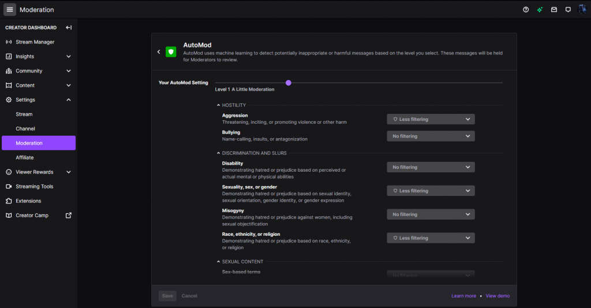Open the Disability filtering dropdown
This screenshot has width=591, height=308.
(x=431, y=167)
